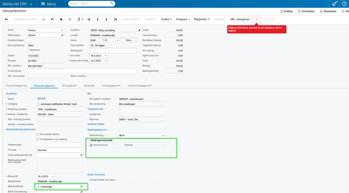Open the Acties dropdown menu
This screenshot has height=193, width=349.
[x=166, y=19]
